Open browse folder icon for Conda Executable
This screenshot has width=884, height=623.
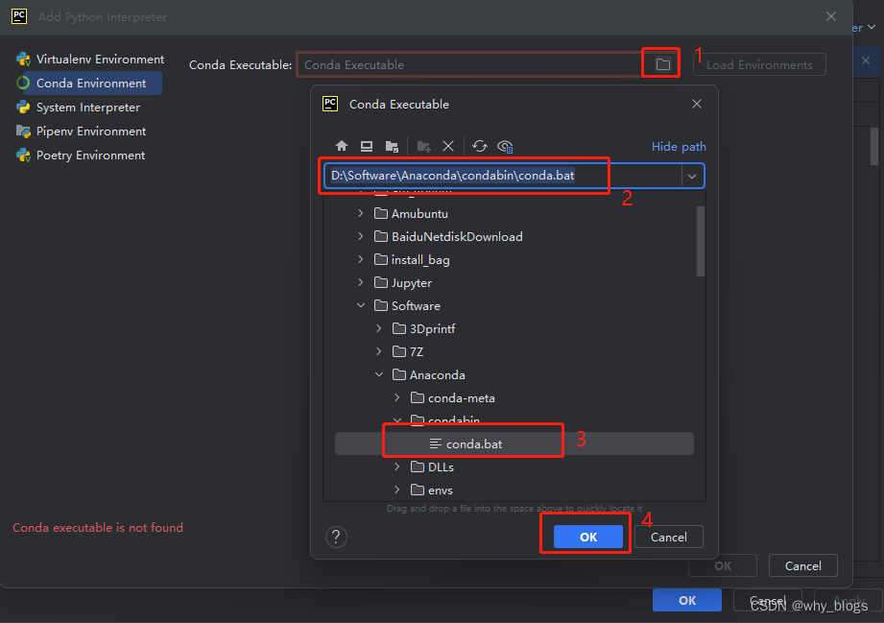(663, 64)
